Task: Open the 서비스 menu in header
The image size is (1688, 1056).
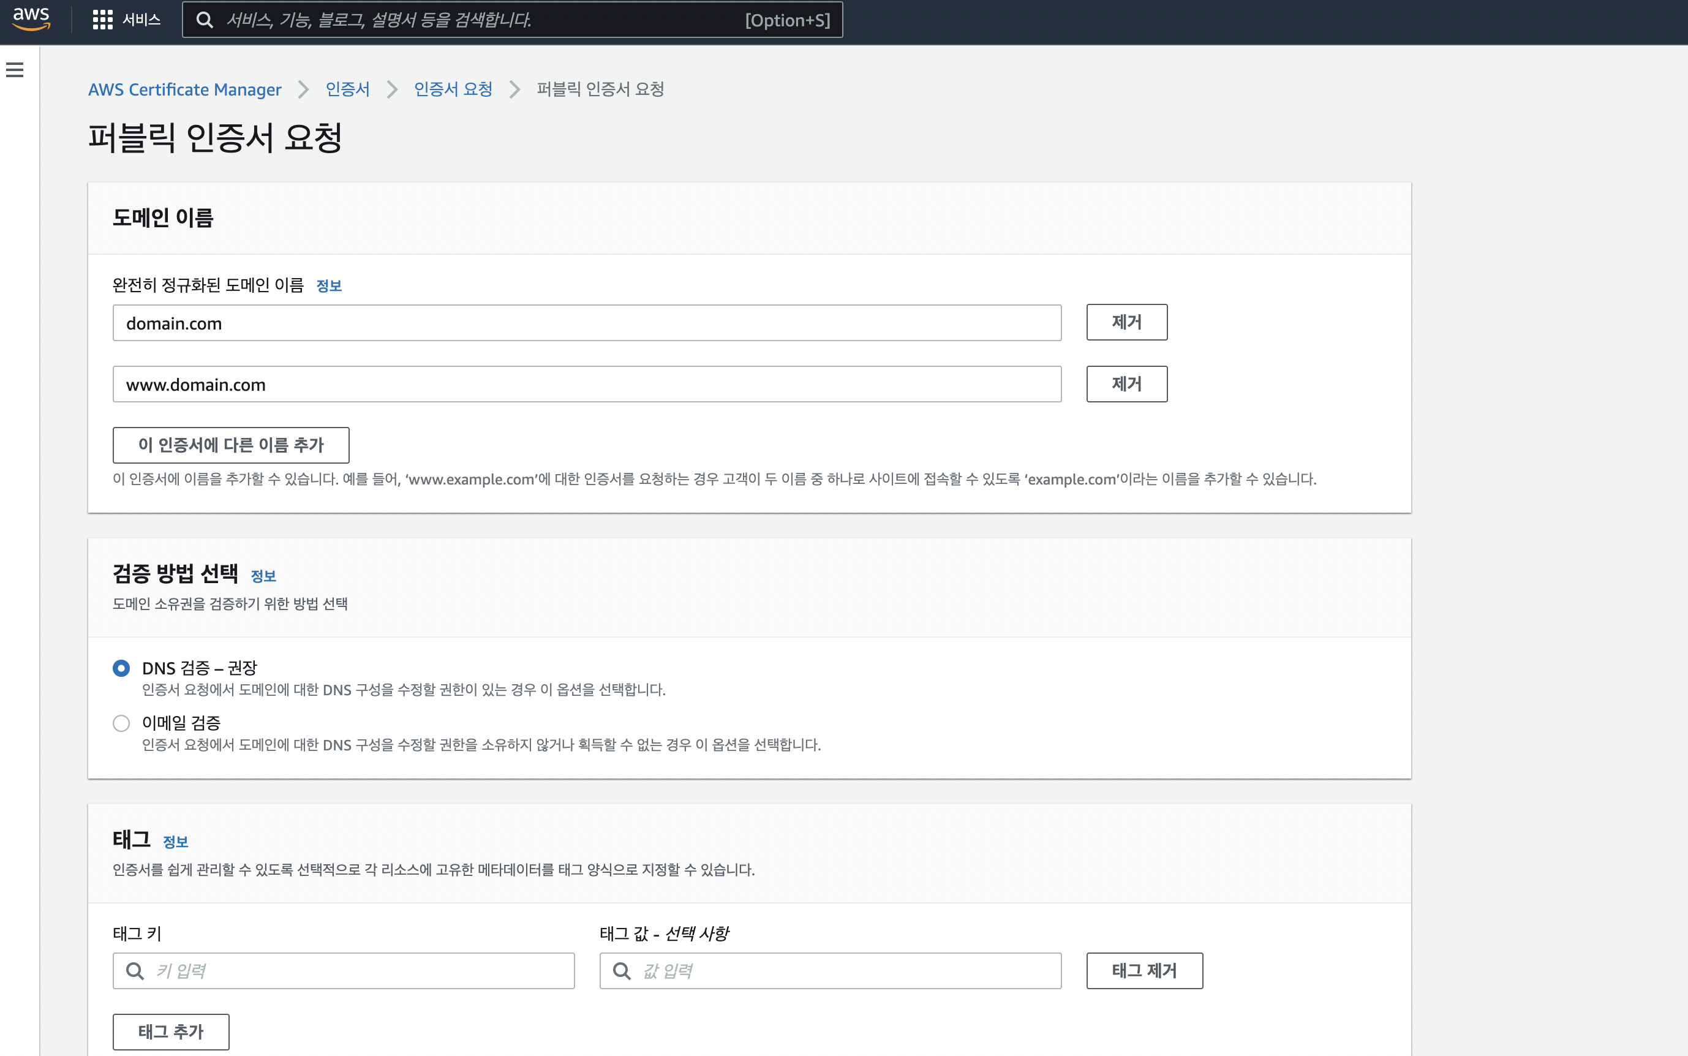Action: click(141, 20)
